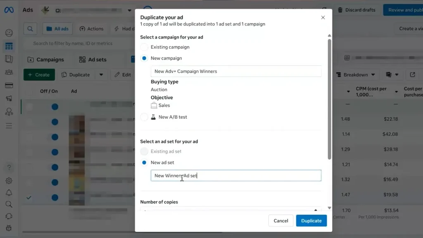Viewport: 423px width, 238px height.
Task: Click Cancel in the duplicate dialog
Action: [x=281, y=221]
